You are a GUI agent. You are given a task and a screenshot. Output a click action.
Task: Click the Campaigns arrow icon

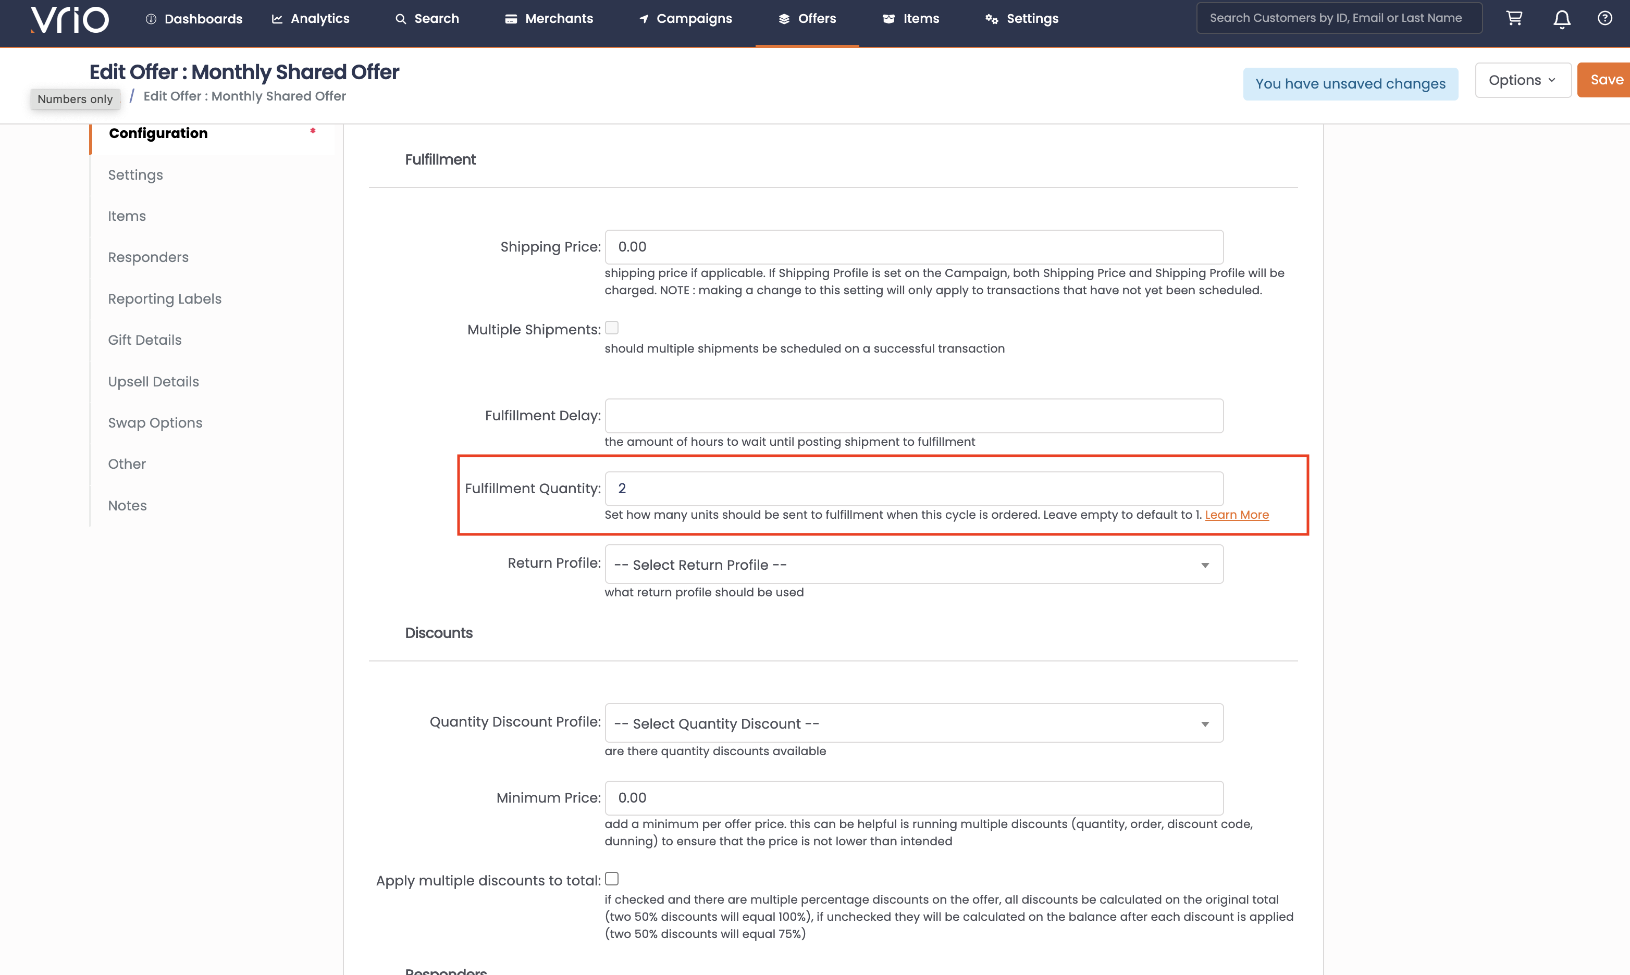click(644, 19)
